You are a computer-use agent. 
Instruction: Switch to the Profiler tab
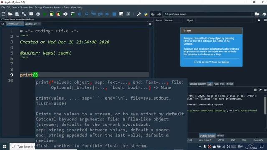[229, 84]
